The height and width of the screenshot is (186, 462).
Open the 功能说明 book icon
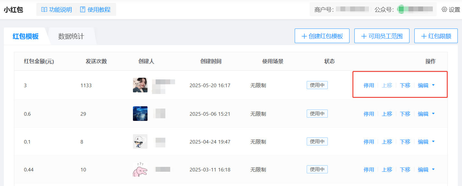tap(44, 10)
